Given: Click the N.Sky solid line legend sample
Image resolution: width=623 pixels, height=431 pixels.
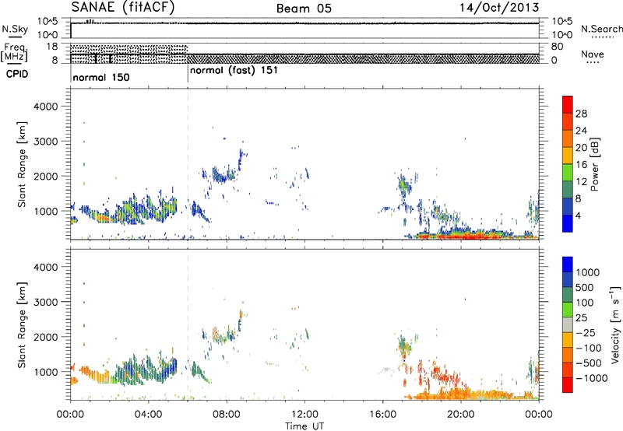Looking at the screenshot, I should coord(15,37).
